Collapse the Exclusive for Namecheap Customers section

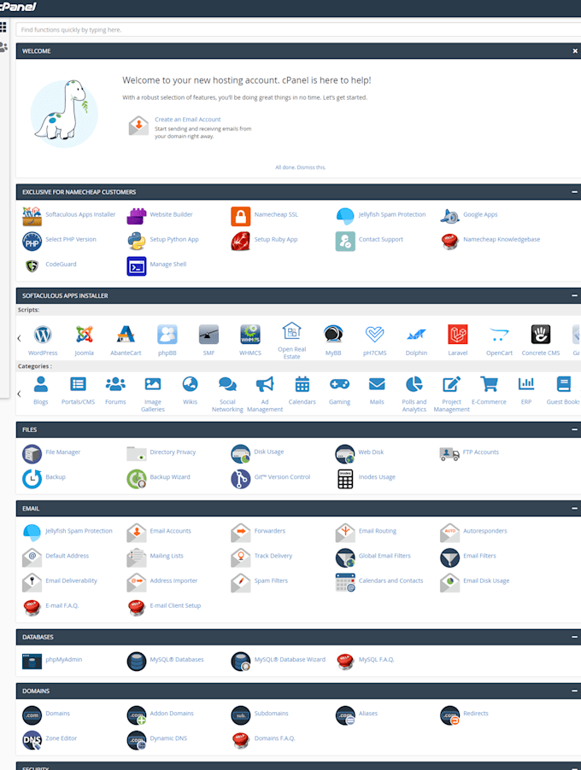click(574, 192)
